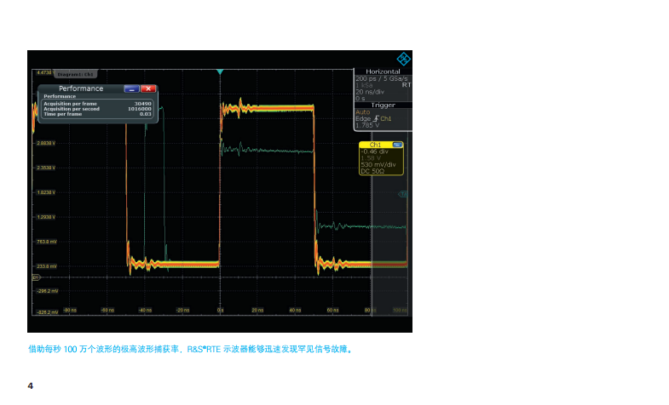Click the 1 kSa record length value
This screenshot has width=669, height=405.
[x=364, y=85]
